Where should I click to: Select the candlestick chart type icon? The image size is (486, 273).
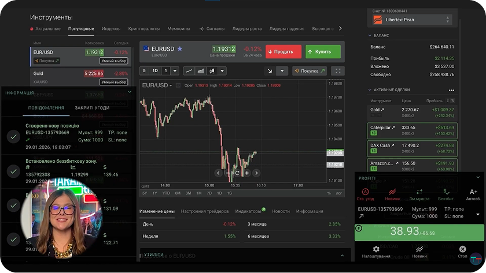(x=212, y=71)
